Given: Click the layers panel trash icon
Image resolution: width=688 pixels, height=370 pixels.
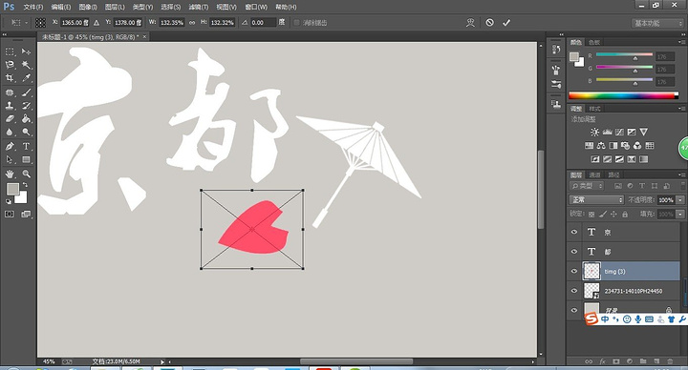Looking at the screenshot, I should [670, 361].
